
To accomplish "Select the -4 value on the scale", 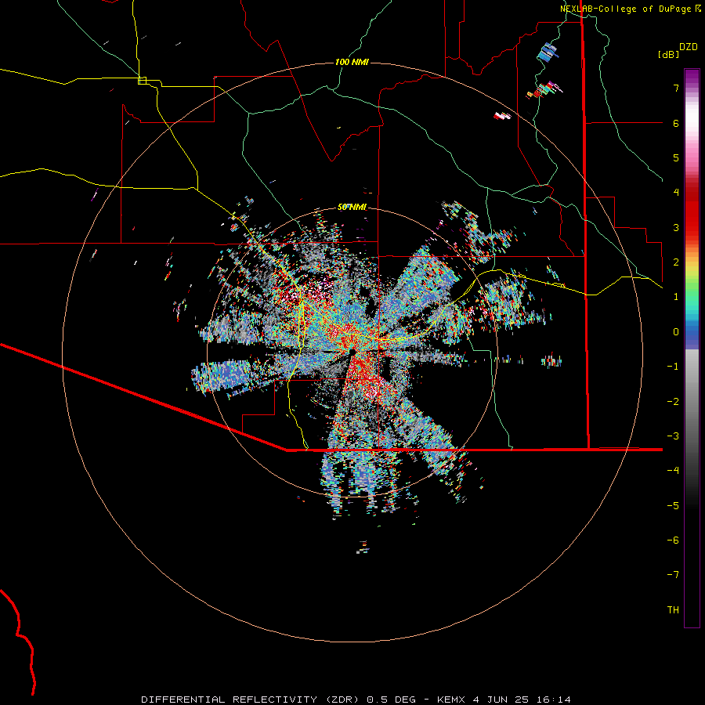I will tap(673, 471).
